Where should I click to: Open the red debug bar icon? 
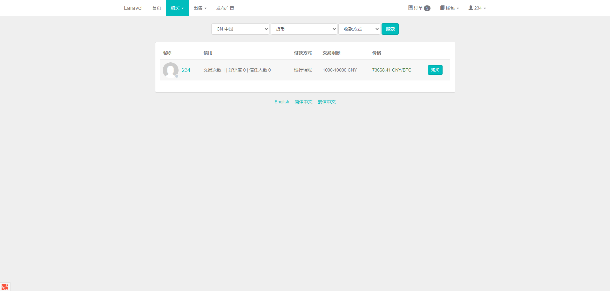(5, 287)
